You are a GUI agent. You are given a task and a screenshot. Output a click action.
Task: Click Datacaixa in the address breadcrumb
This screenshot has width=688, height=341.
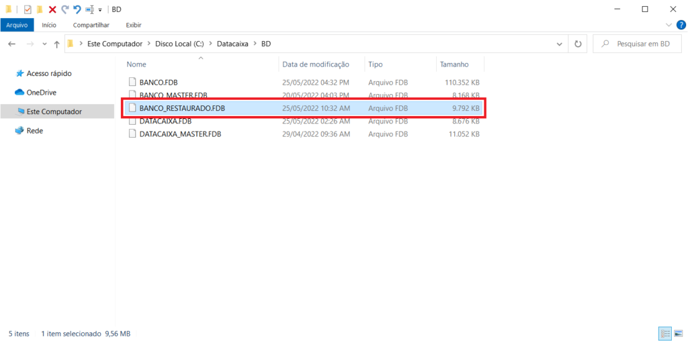coord(232,44)
